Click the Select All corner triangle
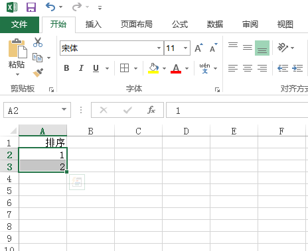Screen dimensions: 308x251 pyautogui.click(x=13, y=131)
